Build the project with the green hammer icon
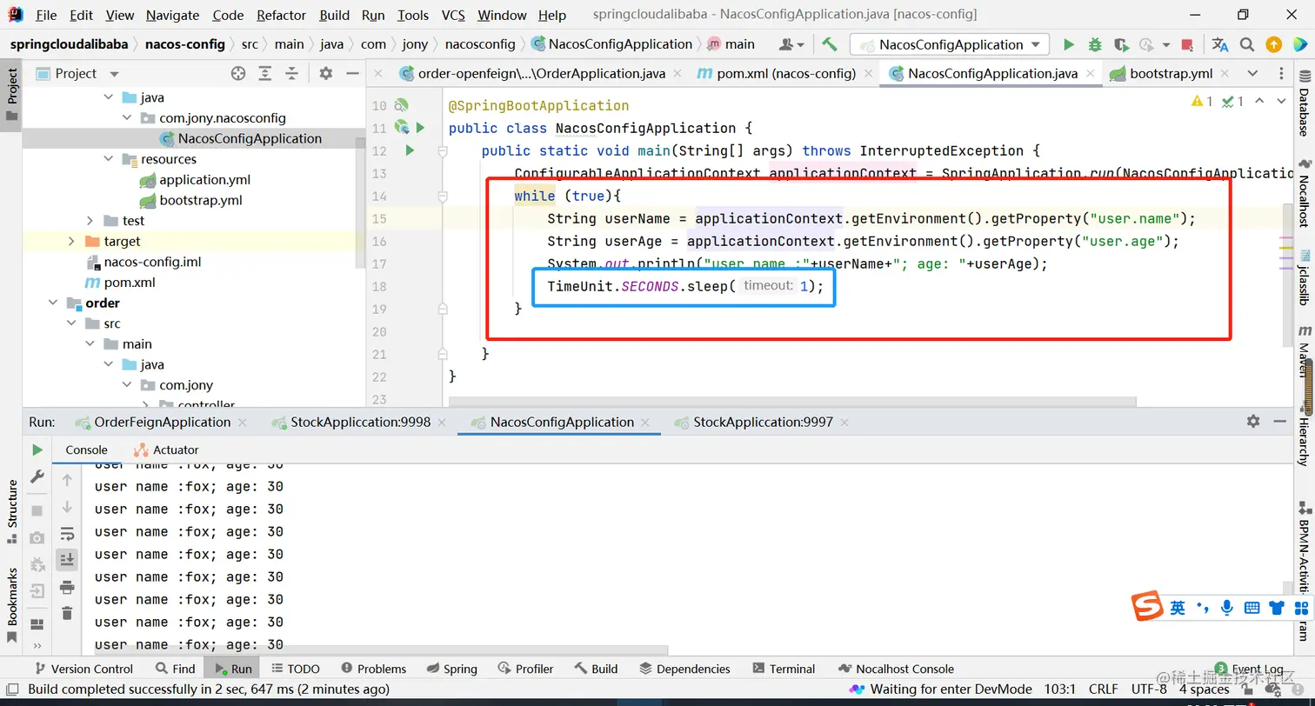Image resolution: width=1315 pixels, height=706 pixels. (x=829, y=44)
